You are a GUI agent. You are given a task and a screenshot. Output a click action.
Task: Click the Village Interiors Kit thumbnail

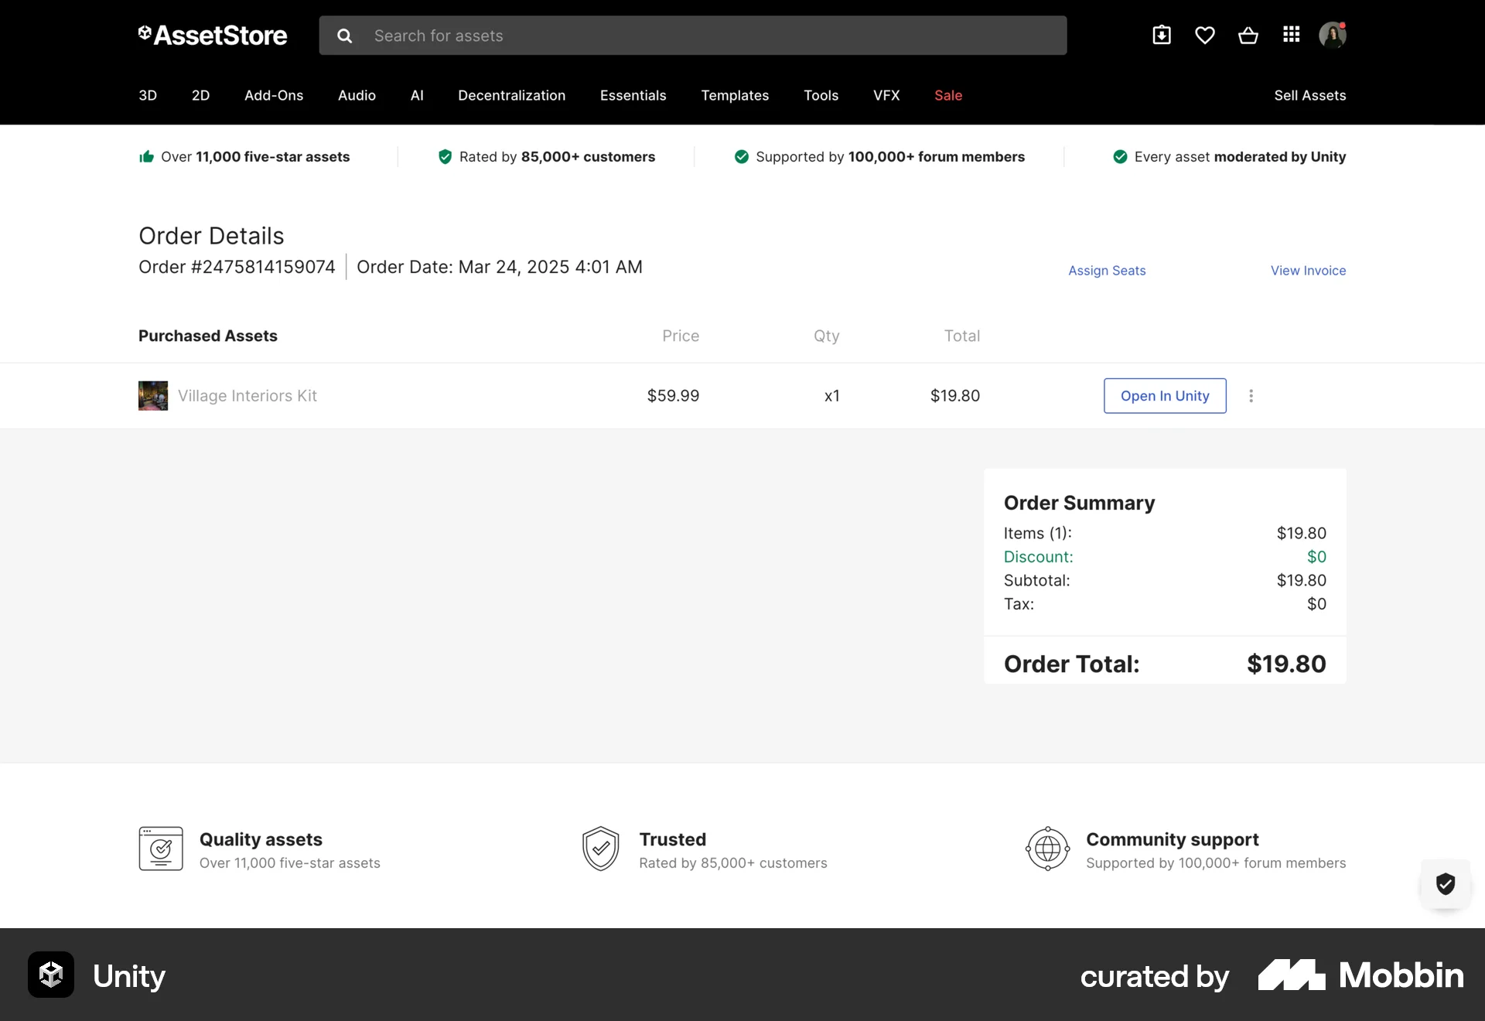pos(152,395)
